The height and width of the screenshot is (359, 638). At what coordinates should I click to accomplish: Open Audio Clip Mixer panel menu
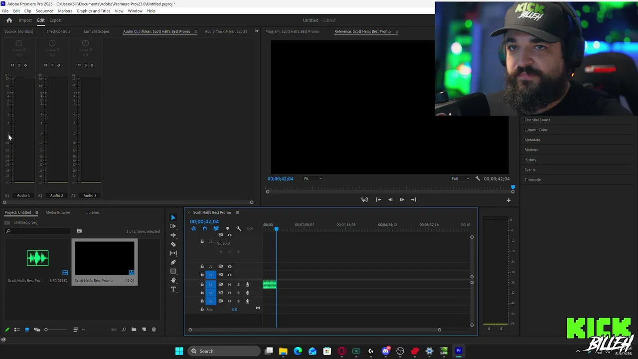[x=195, y=31]
